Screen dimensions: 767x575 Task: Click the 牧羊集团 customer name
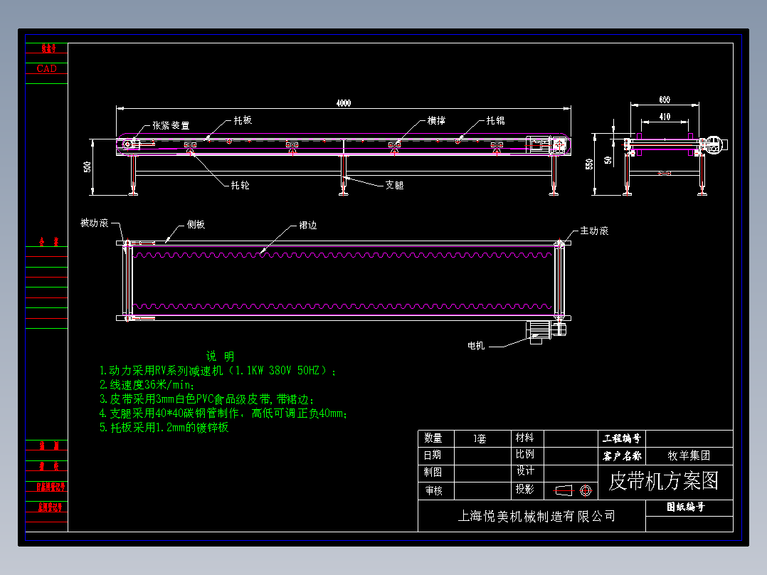pyautogui.click(x=689, y=455)
